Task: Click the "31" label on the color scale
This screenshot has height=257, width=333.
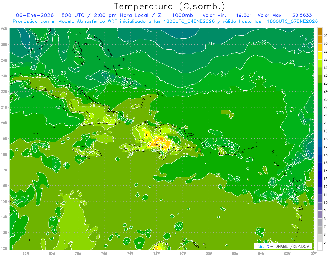Action: point(326,35)
